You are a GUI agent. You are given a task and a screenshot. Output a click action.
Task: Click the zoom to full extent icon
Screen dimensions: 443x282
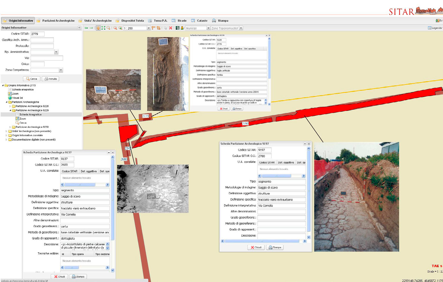coord(103,28)
